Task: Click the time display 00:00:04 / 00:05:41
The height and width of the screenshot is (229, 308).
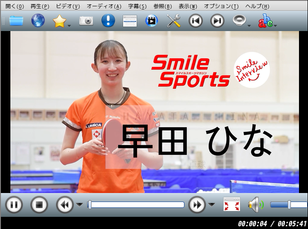Action: pyautogui.click(x=272, y=224)
